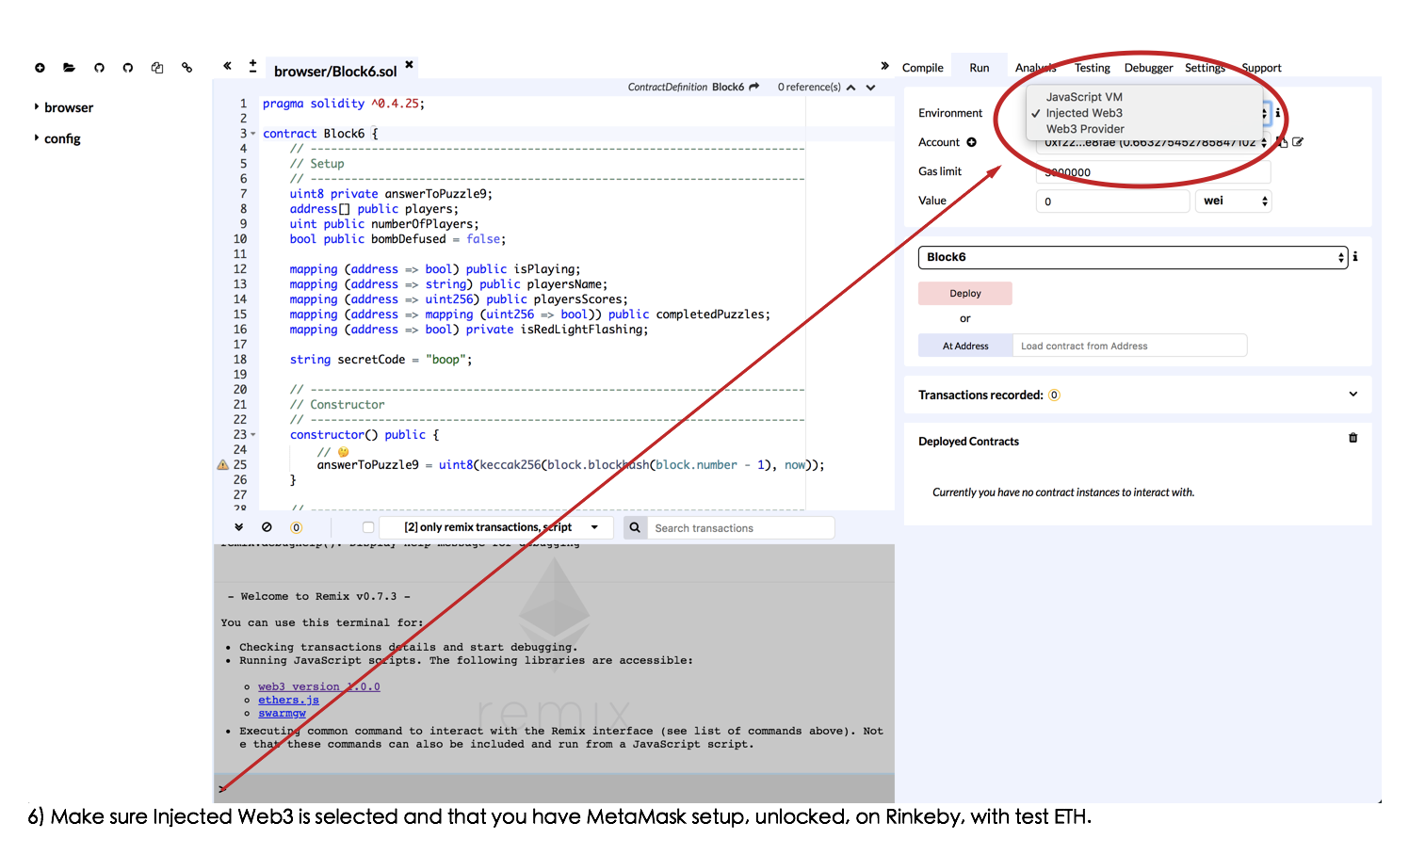The width and height of the screenshot is (1409, 855).
Task: Click the Gas limit input field
Action: [1154, 172]
